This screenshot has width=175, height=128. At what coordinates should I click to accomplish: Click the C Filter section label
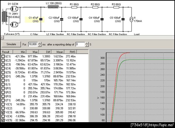tap(34, 34)
